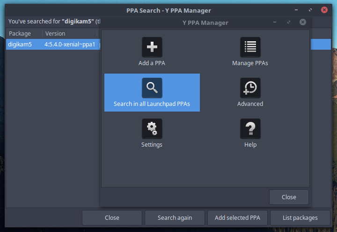The width and height of the screenshot is (337, 232).
Task: Maximize the PPA Search window
Action: [x=310, y=10]
